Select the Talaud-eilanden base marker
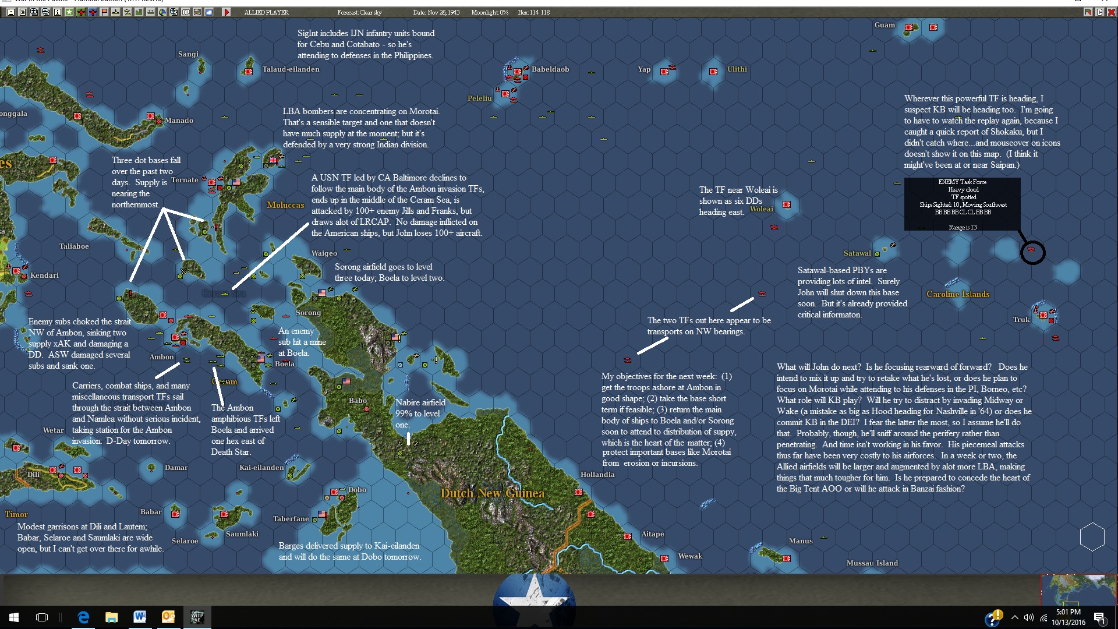The image size is (1118, 629). tap(249, 72)
